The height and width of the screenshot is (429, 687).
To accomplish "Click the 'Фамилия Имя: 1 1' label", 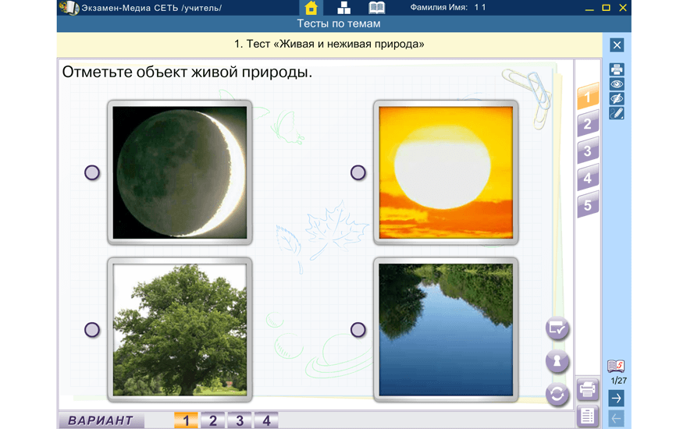I will (448, 8).
